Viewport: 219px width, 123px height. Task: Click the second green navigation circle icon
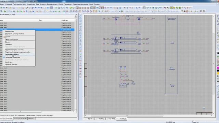74,8
